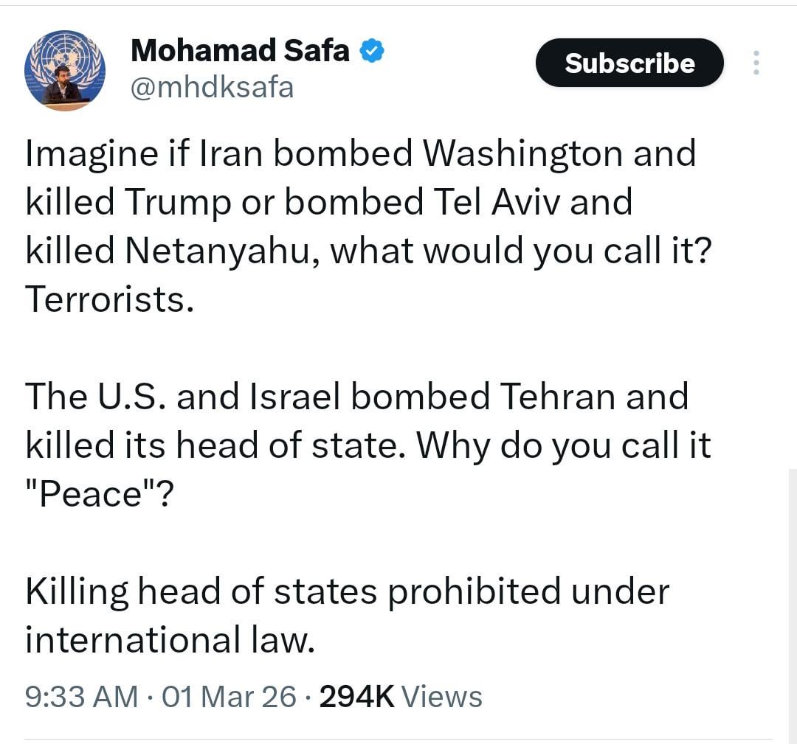Click the blue verified badge
The image size is (797, 744).
371,51
